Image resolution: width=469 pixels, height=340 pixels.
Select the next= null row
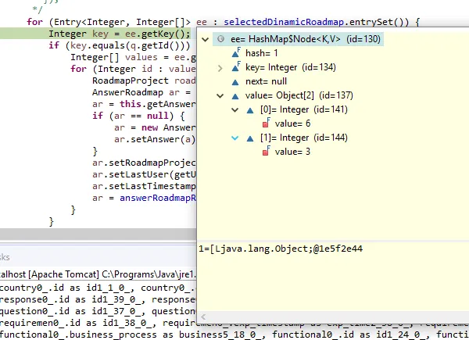(x=266, y=81)
